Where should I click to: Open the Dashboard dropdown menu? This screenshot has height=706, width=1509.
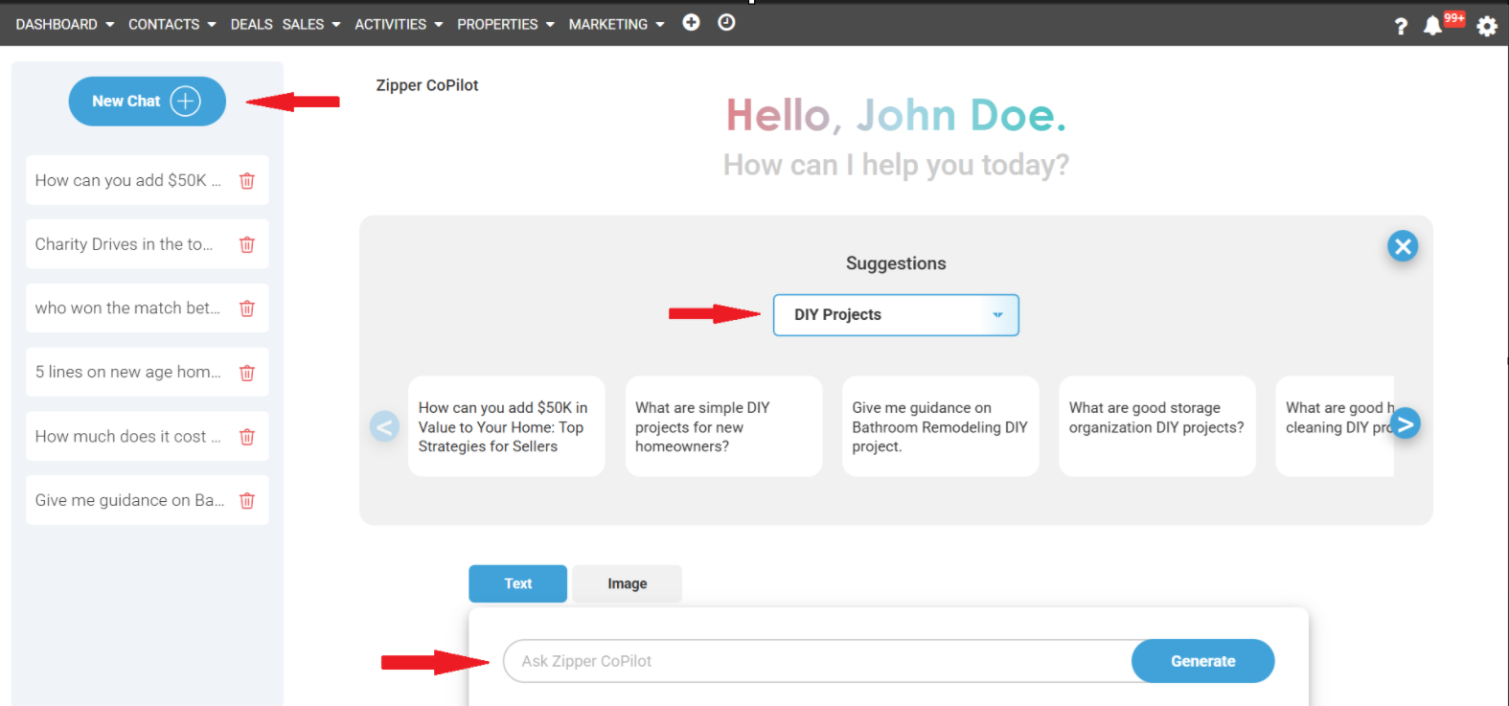coord(64,24)
